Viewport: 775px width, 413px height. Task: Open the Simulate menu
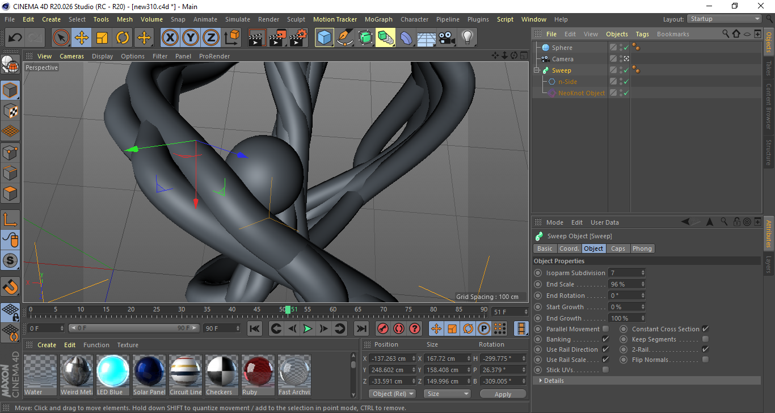pyautogui.click(x=238, y=19)
